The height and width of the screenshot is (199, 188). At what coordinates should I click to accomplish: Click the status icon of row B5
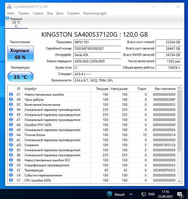click(x=11, y=150)
